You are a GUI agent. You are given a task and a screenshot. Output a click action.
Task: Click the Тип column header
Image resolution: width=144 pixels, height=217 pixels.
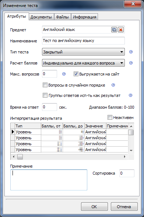[x=28, y=126]
